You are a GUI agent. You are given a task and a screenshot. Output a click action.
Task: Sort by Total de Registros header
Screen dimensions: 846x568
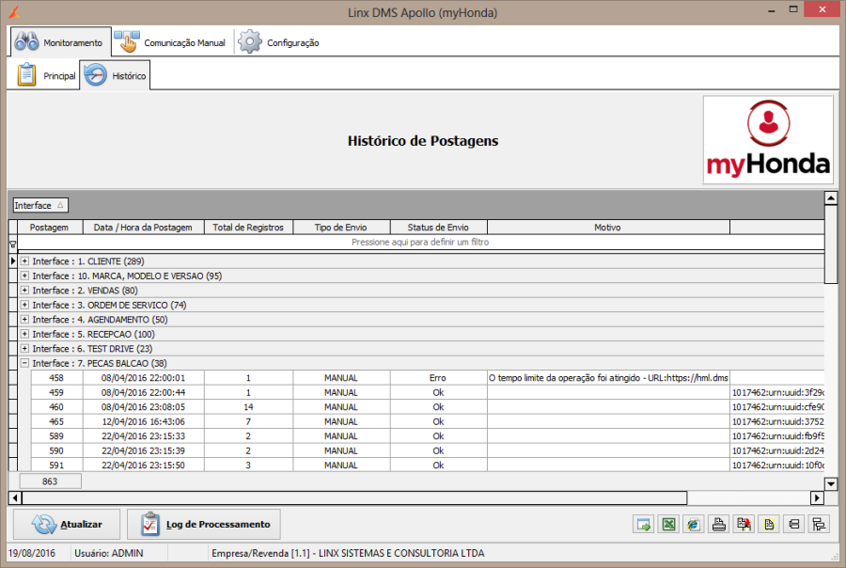tap(248, 228)
